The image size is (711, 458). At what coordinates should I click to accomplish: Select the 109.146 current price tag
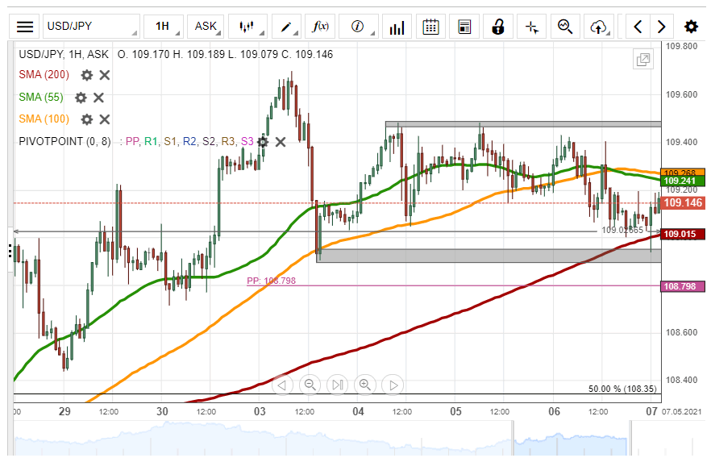coord(683,202)
